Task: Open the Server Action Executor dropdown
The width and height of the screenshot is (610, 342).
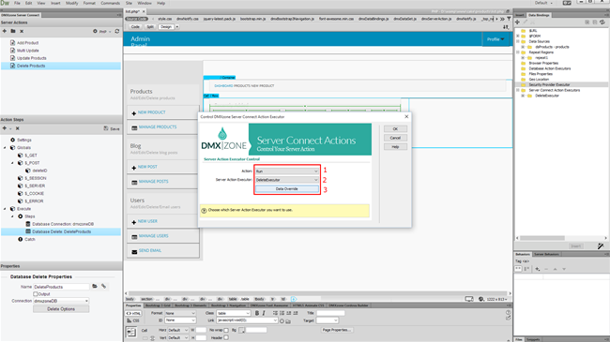Action: (287, 180)
